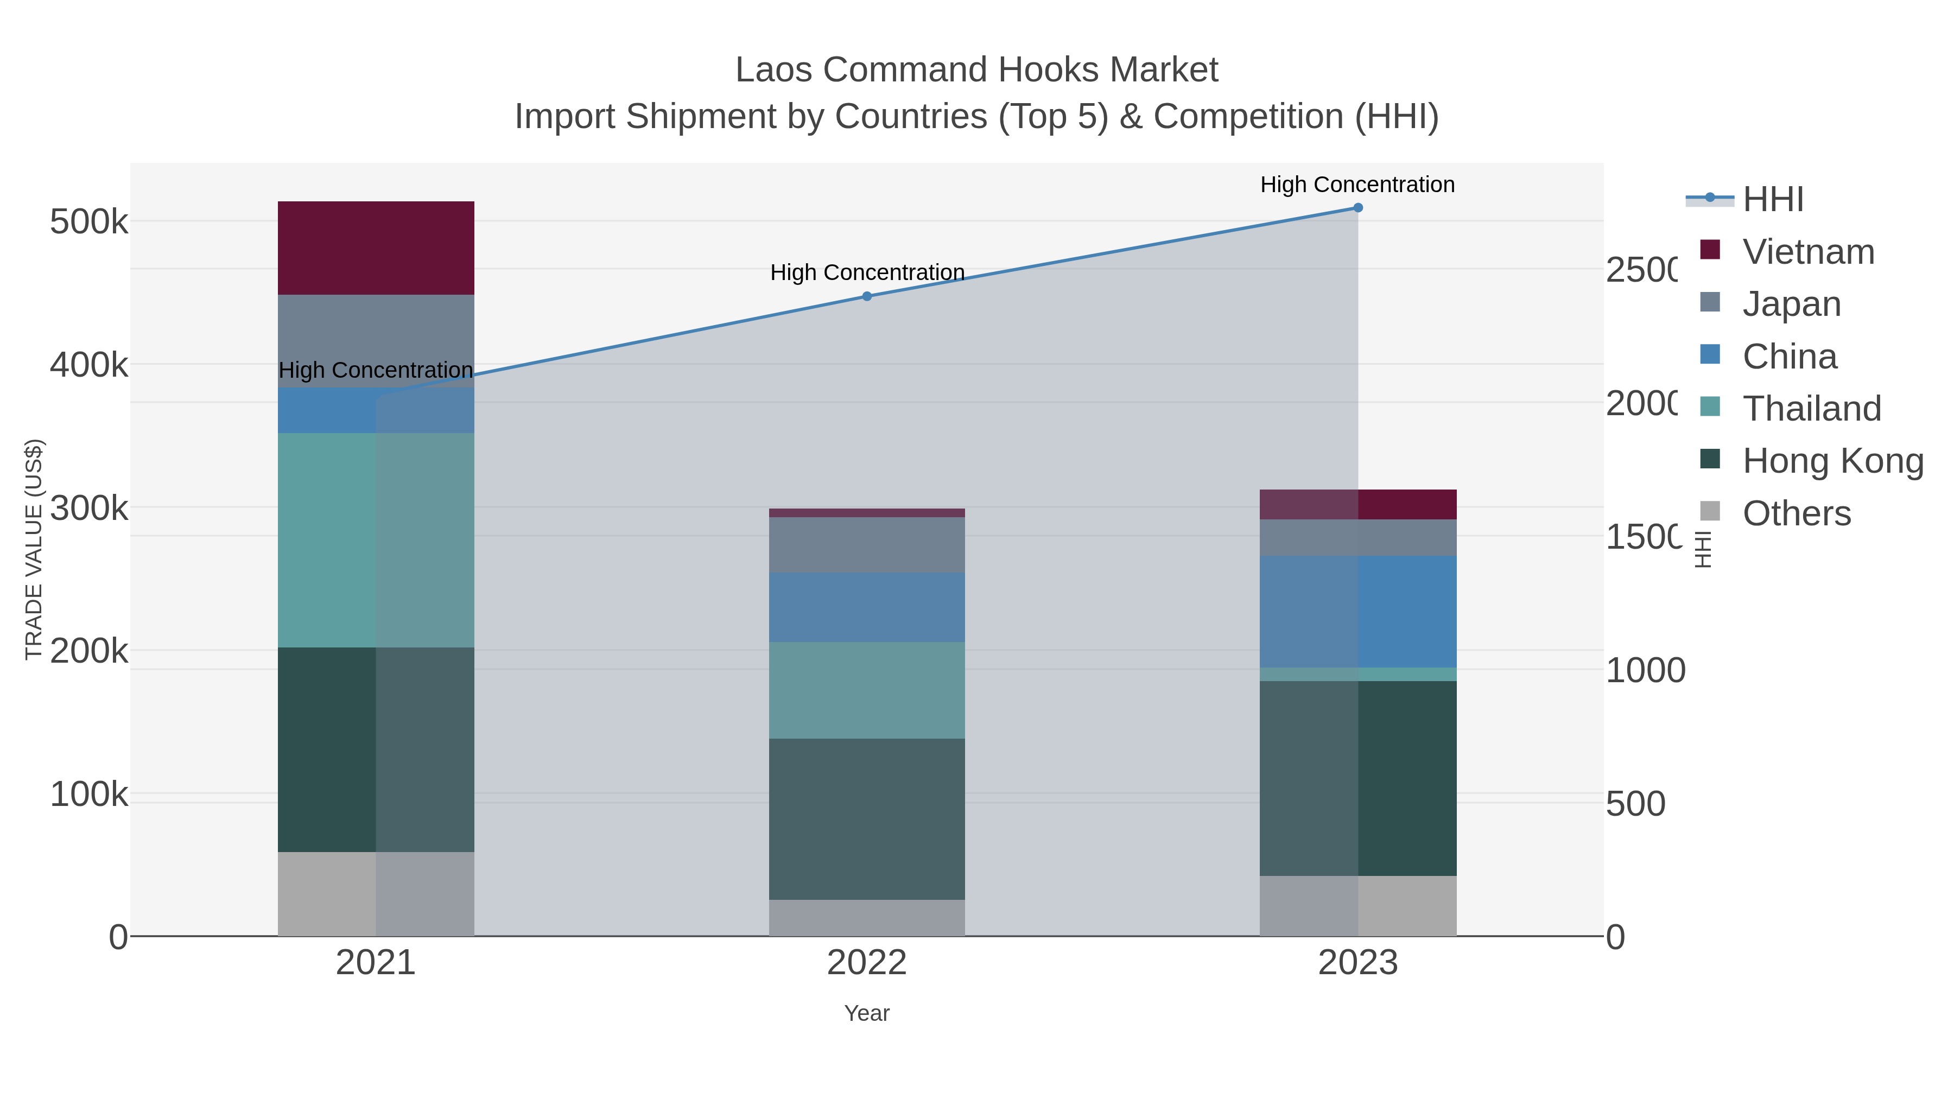Click the Others segment of the 2022 bar
The height and width of the screenshot is (1099, 1954).
[867, 918]
